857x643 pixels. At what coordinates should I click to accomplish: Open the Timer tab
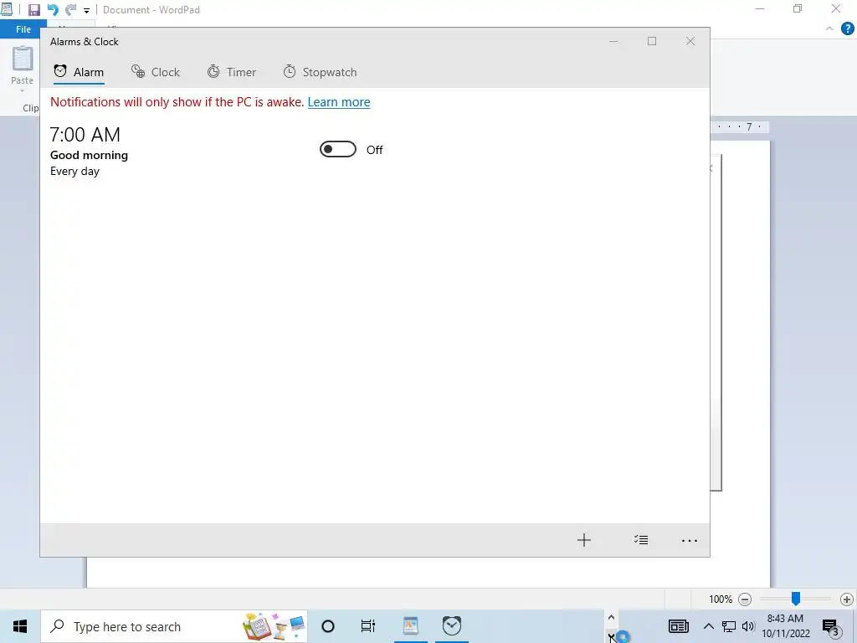point(232,72)
